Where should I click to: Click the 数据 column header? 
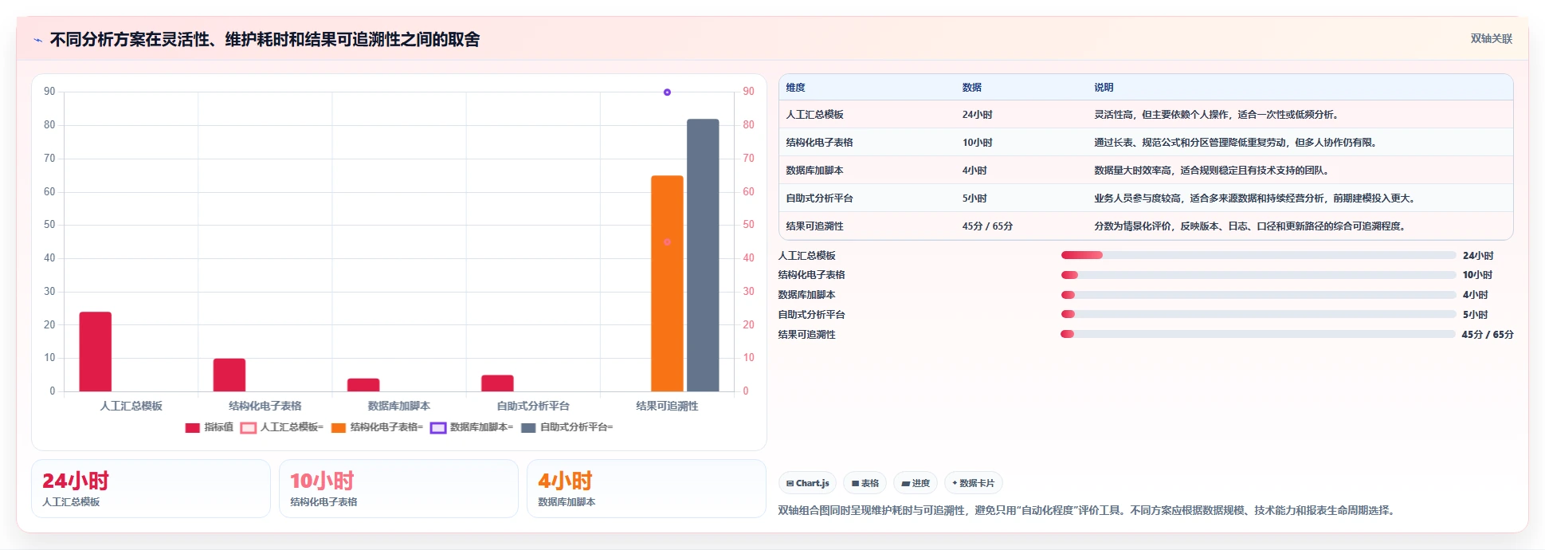click(972, 88)
